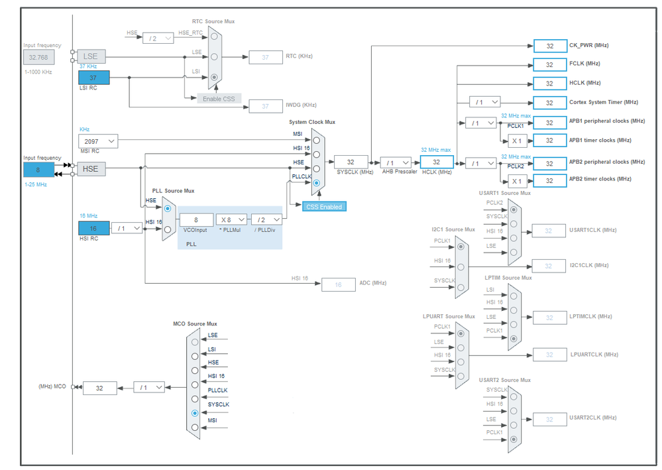The image size is (662, 470).
Task: Select MSI radio in MCO Source Mux
Action: pos(195,428)
